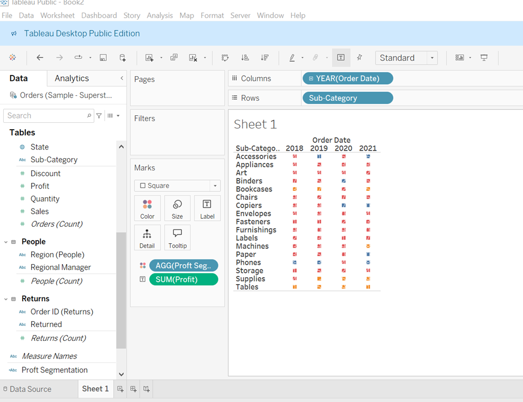This screenshot has height=402, width=523.
Task: Click the Highlight pen icon
Action: [292, 58]
